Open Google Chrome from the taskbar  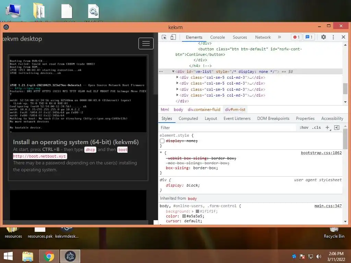point(49,256)
